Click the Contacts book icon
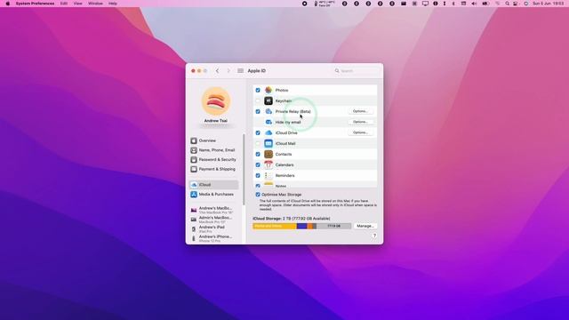This screenshot has width=569, height=320. pos(268,154)
